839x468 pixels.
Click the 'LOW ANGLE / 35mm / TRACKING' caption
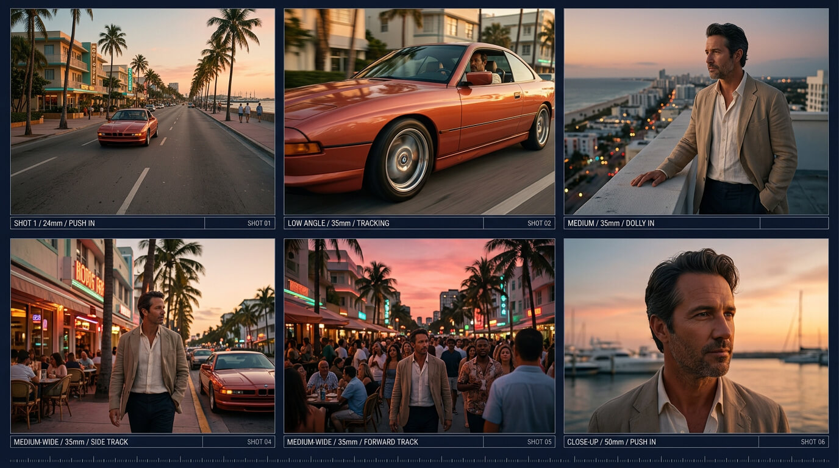coord(338,223)
